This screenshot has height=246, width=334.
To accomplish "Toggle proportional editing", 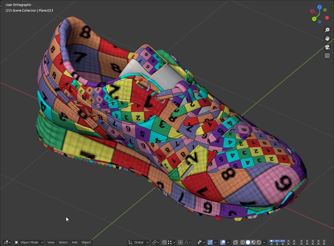I will [180, 242].
